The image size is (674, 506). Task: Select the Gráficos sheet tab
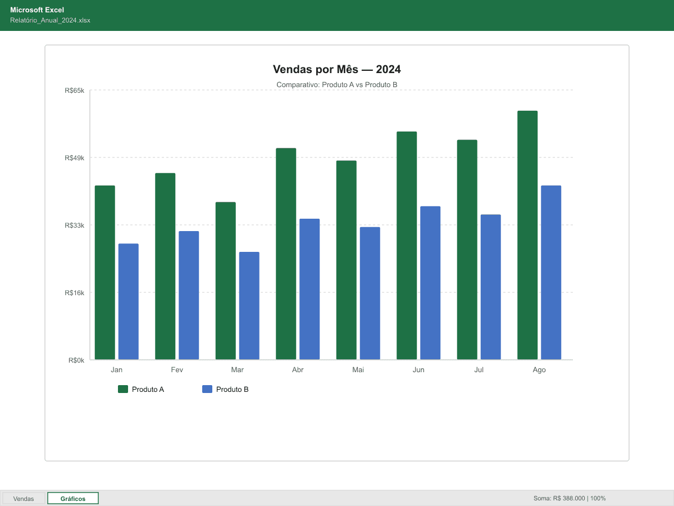(x=72, y=498)
